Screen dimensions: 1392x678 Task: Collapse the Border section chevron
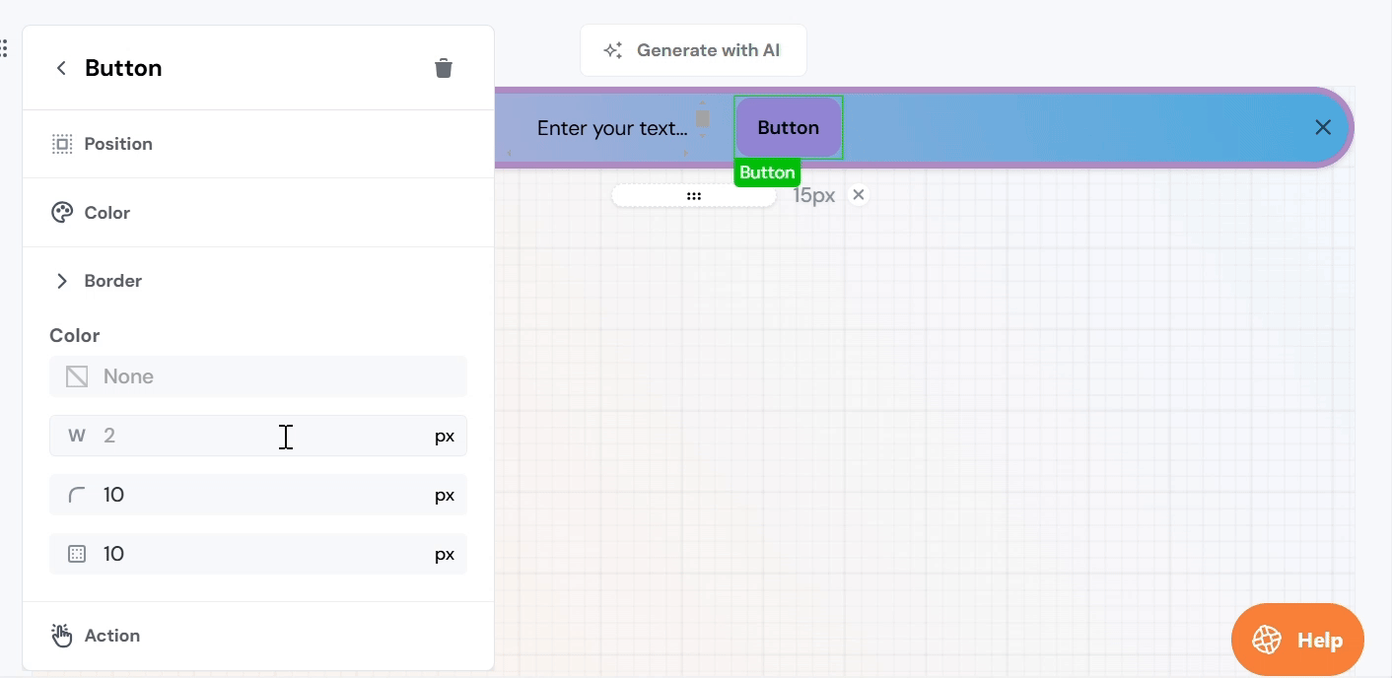click(62, 281)
